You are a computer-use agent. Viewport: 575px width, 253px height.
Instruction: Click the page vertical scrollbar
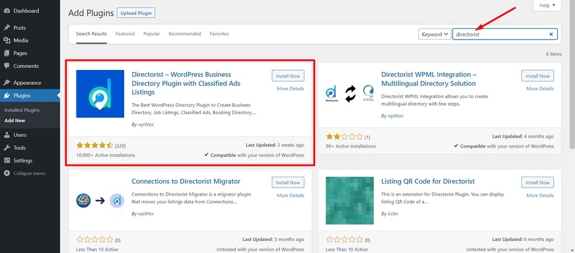coord(572,73)
